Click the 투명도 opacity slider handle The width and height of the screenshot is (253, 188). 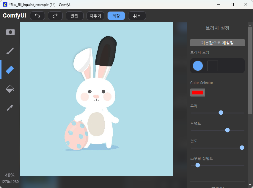227,130
